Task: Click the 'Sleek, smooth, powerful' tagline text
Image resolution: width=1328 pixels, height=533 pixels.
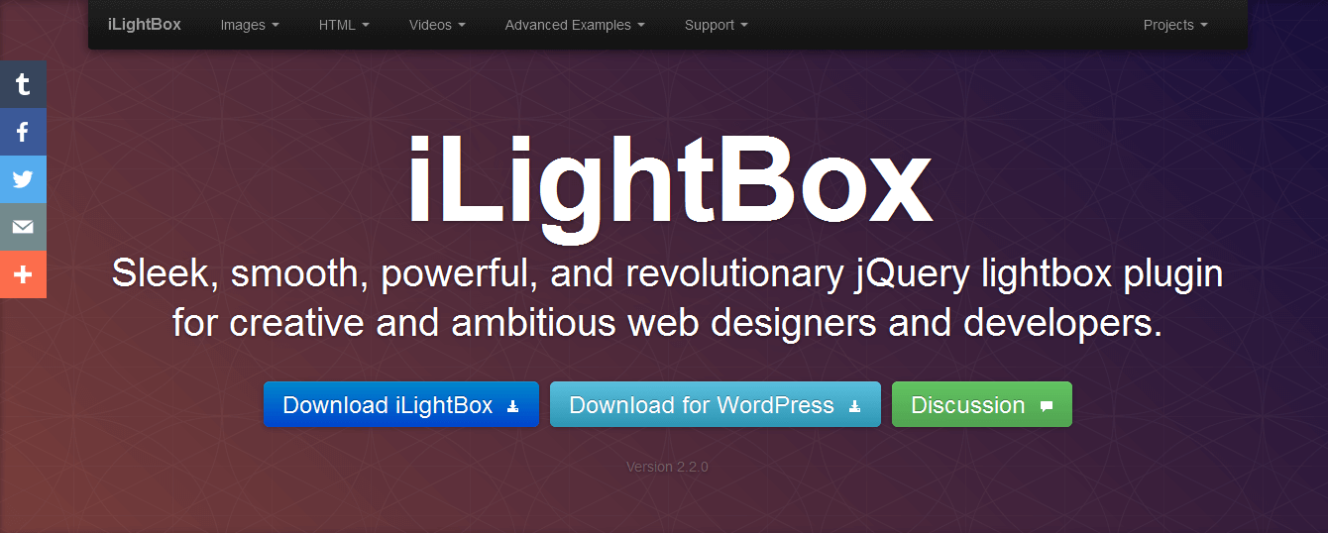Action: click(x=667, y=298)
